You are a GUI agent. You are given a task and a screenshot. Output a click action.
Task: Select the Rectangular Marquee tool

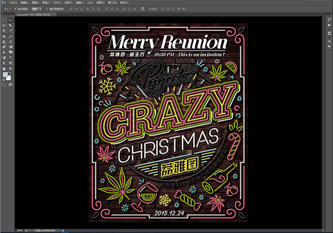pyautogui.click(x=4, y=20)
